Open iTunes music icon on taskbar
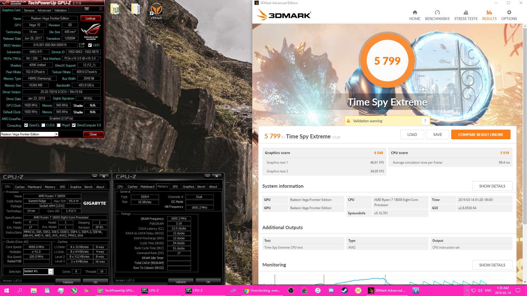 point(318,291)
